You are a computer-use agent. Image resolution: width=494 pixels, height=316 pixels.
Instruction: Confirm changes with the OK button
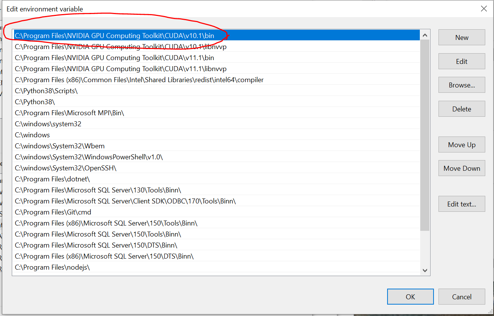(x=410, y=297)
